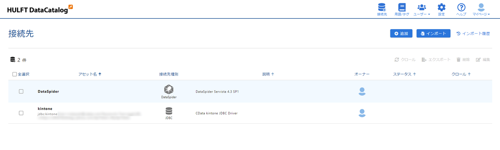The width and height of the screenshot is (500, 150).
Task: Open the ユーザー menu in header
Action: pos(422,9)
